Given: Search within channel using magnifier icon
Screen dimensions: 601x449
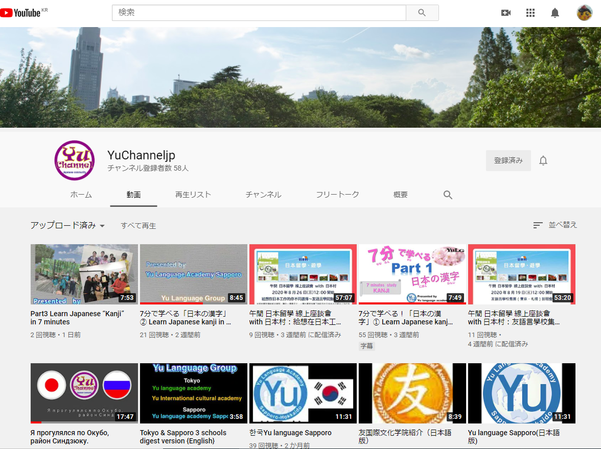Looking at the screenshot, I should point(448,195).
